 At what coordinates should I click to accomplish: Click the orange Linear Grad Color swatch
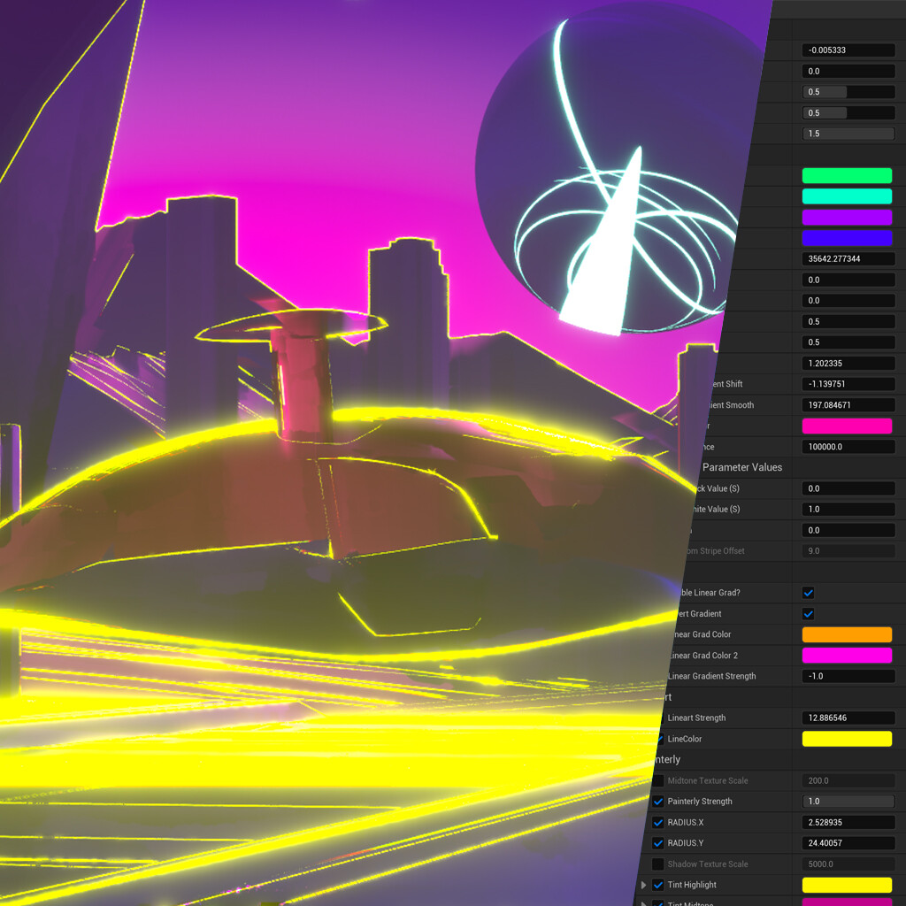(x=847, y=634)
